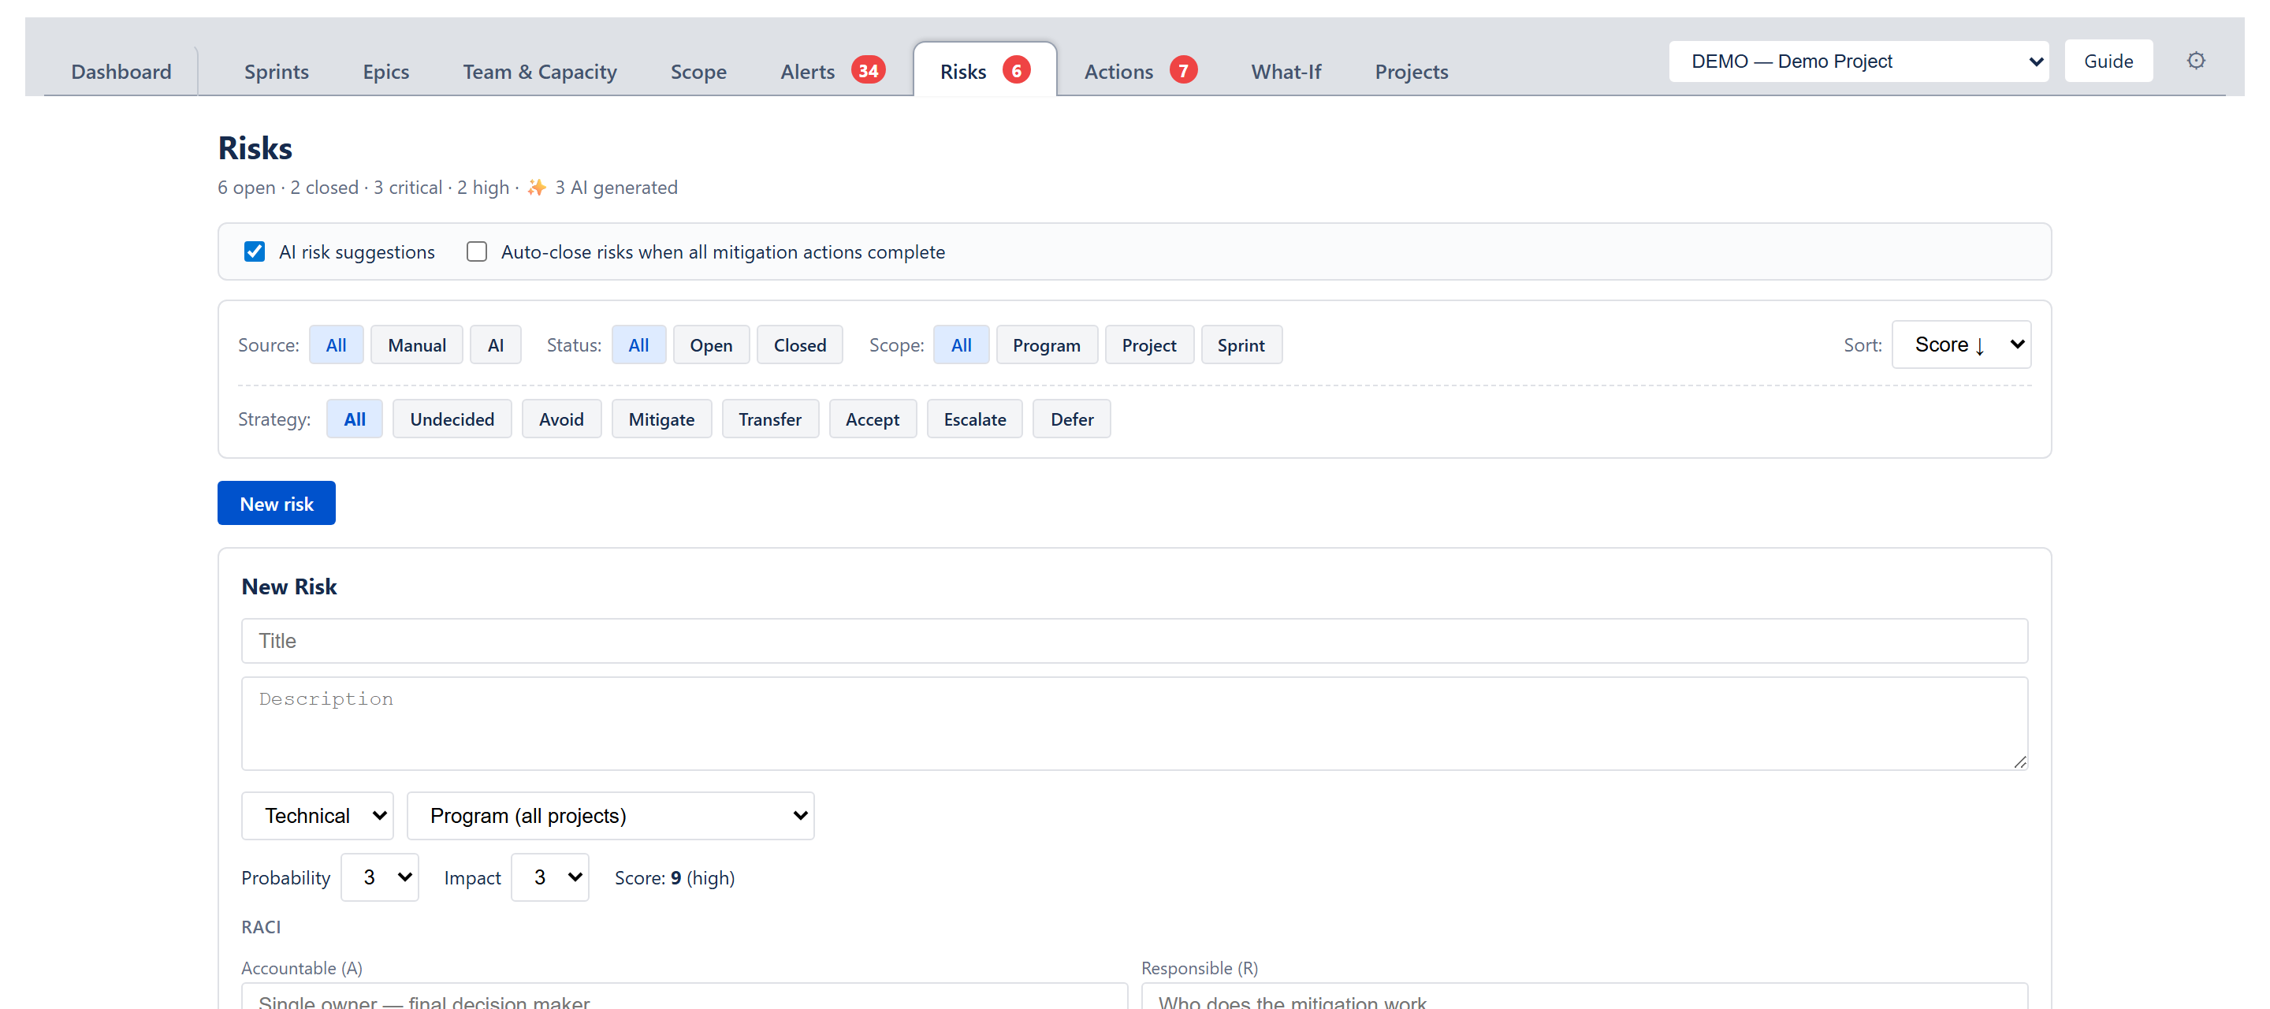Open the What-If tab
Image resolution: width=2270 pixels, height=1009 pixels.
pos(1286,72)
